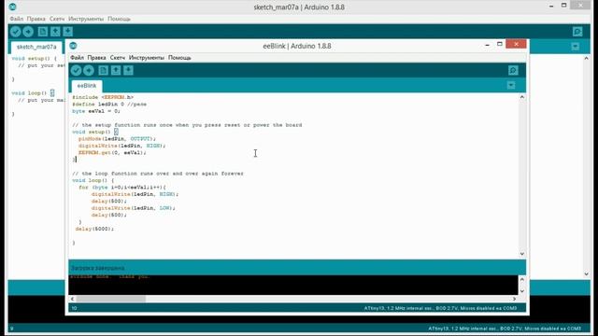Close the eeBlink window

tap(516, 44)
